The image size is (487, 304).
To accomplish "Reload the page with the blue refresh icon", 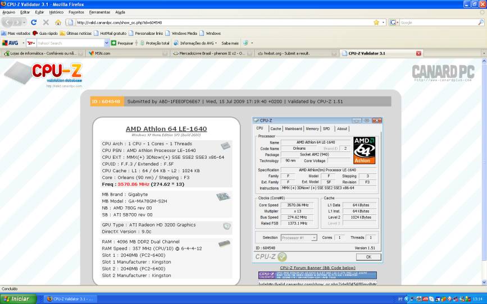I will tap(34, 22).
